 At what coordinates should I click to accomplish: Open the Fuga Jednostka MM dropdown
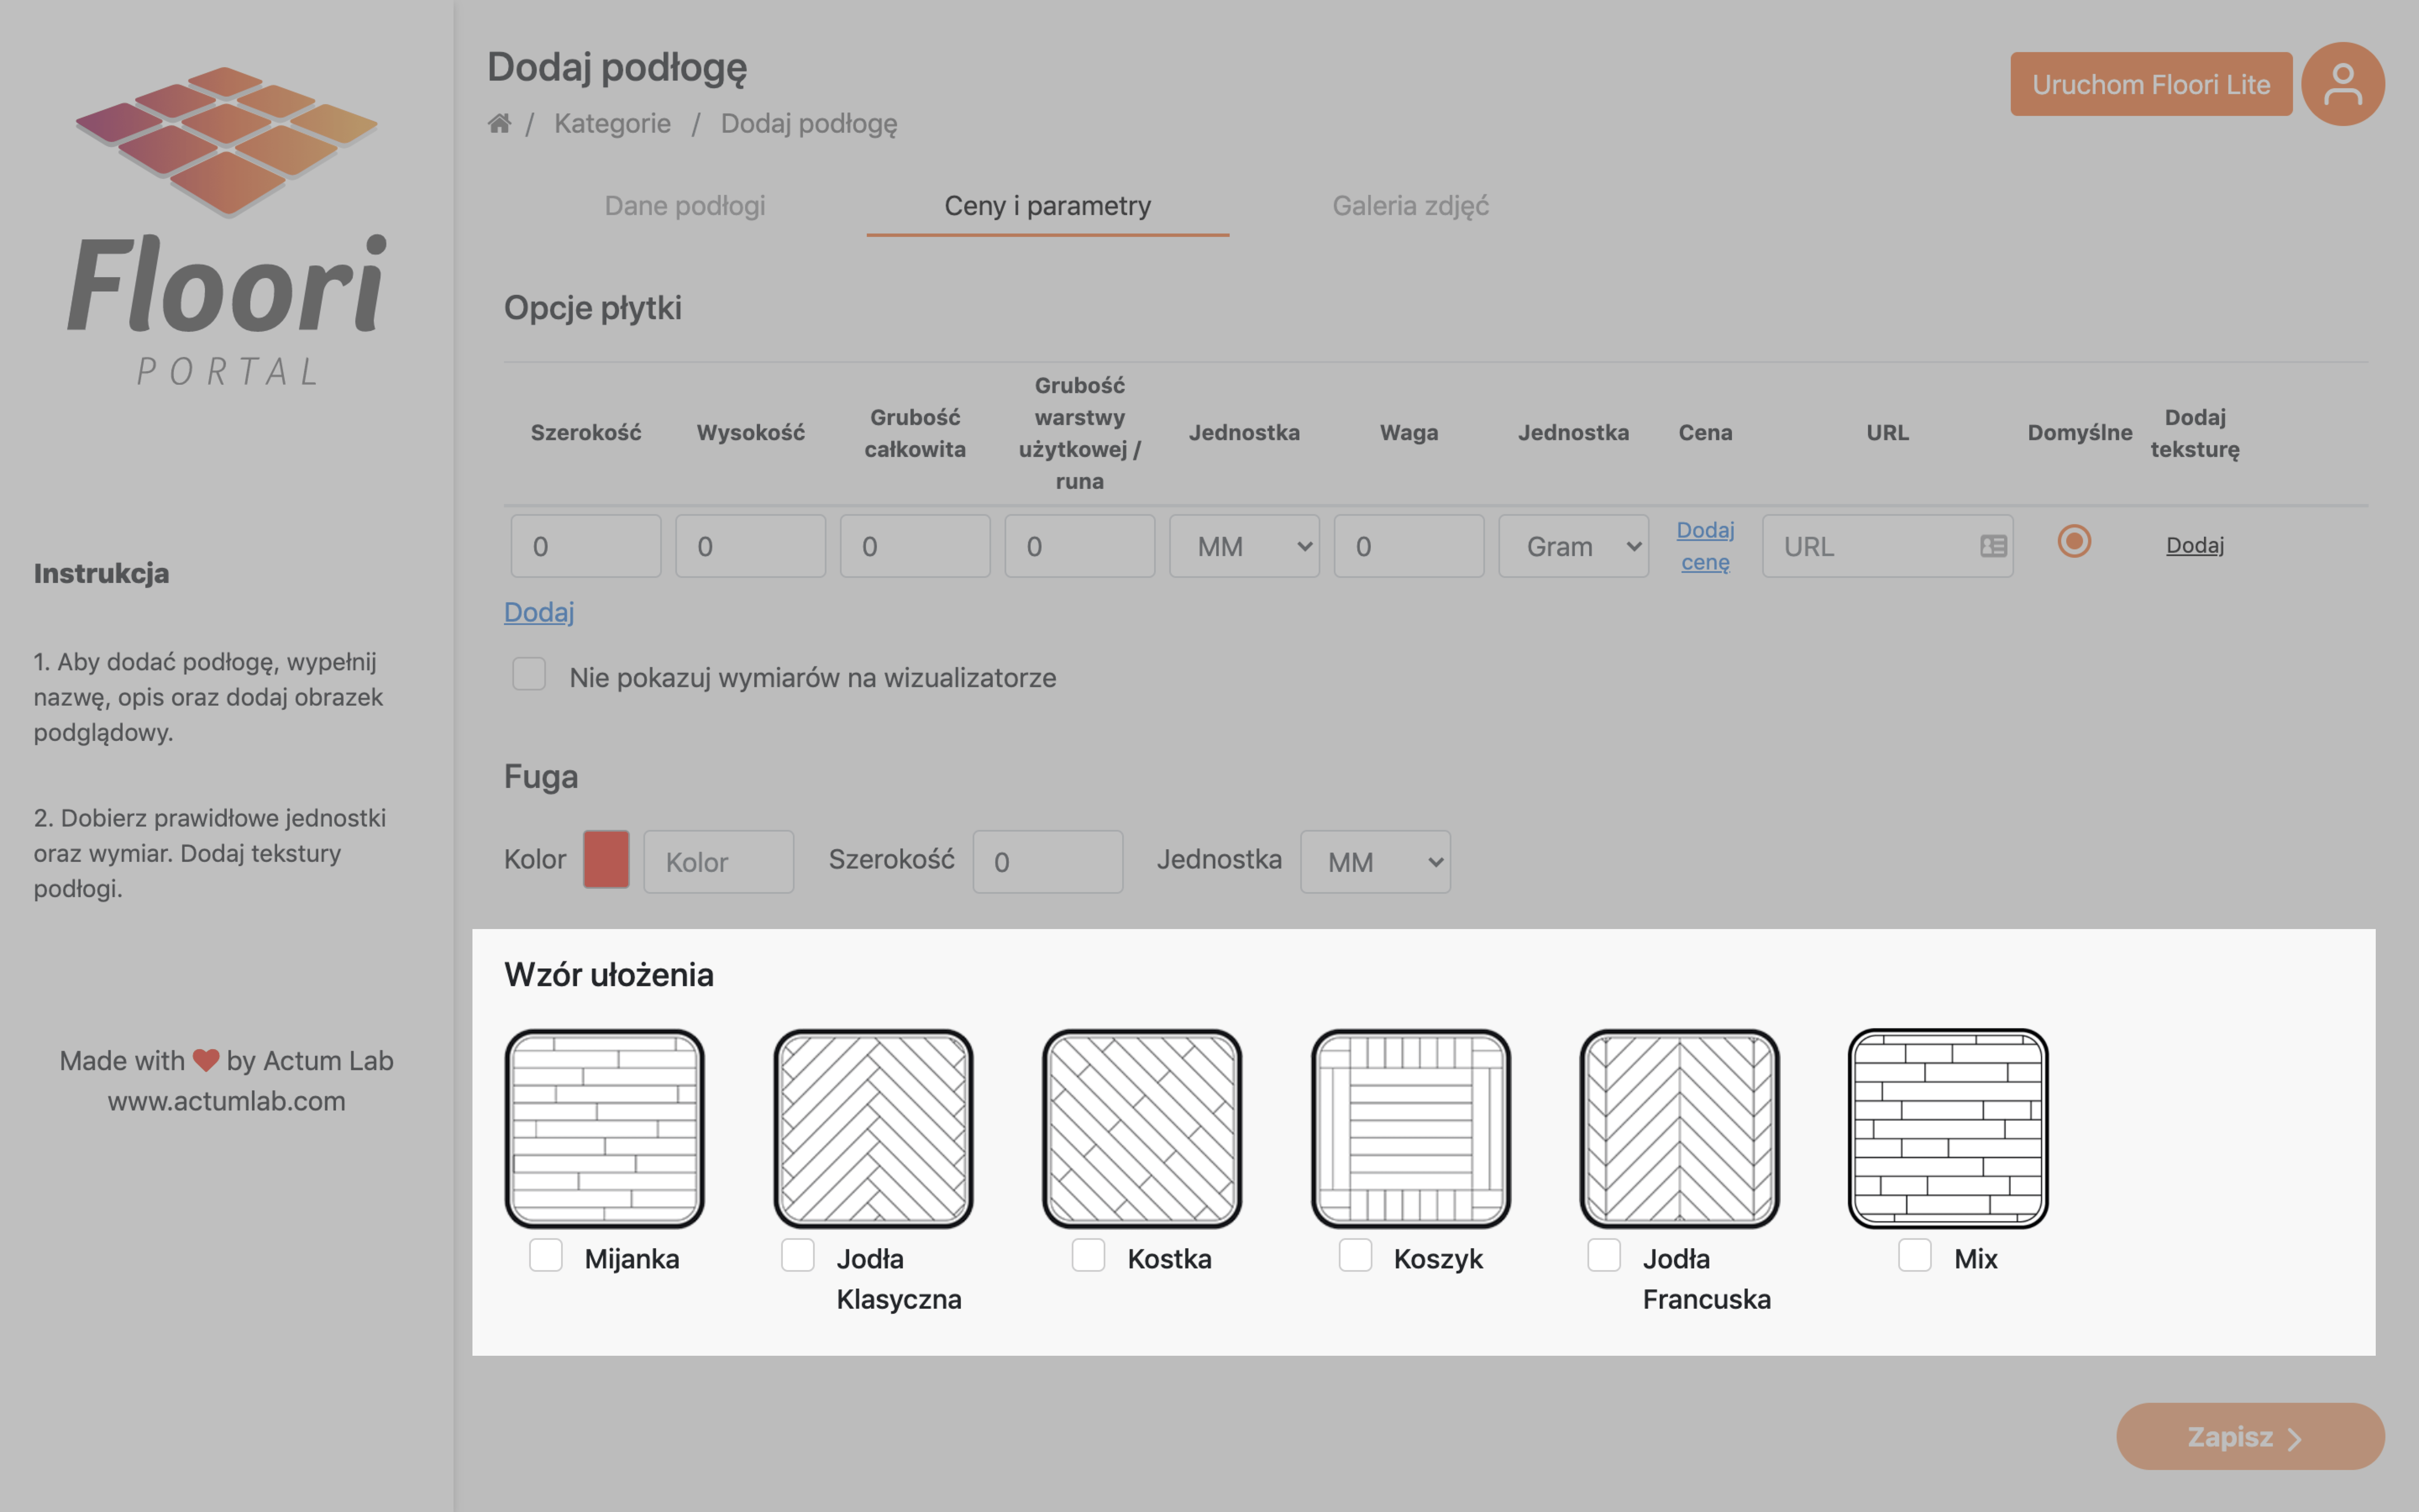coord(1375,862)
